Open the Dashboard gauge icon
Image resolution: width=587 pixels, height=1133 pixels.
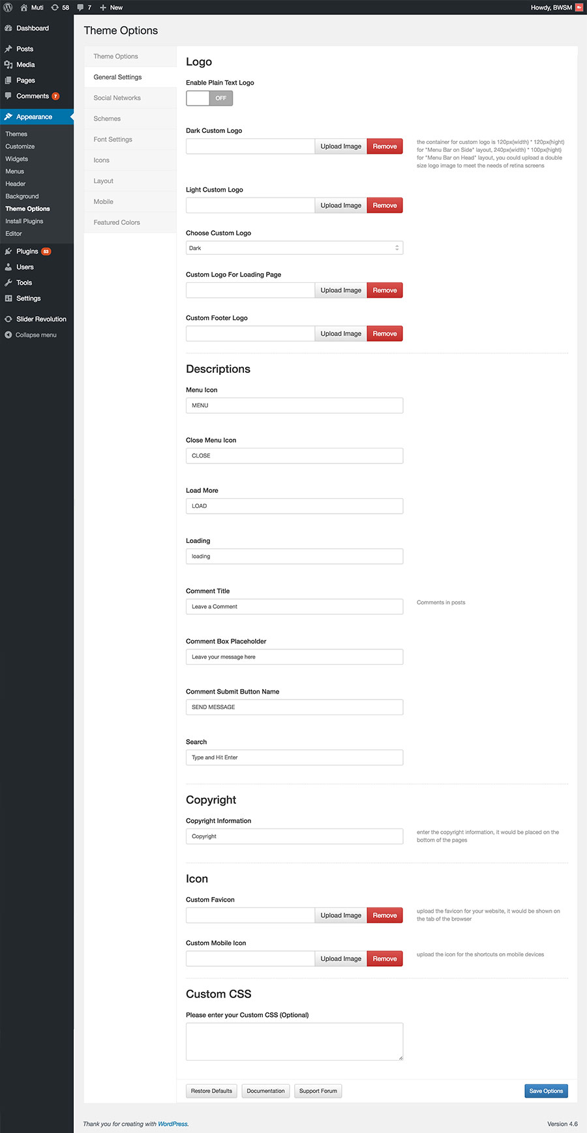[x=8, y=28]
